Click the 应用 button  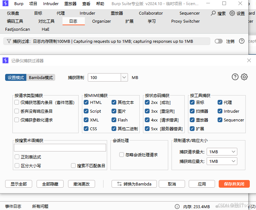(202, 184)
